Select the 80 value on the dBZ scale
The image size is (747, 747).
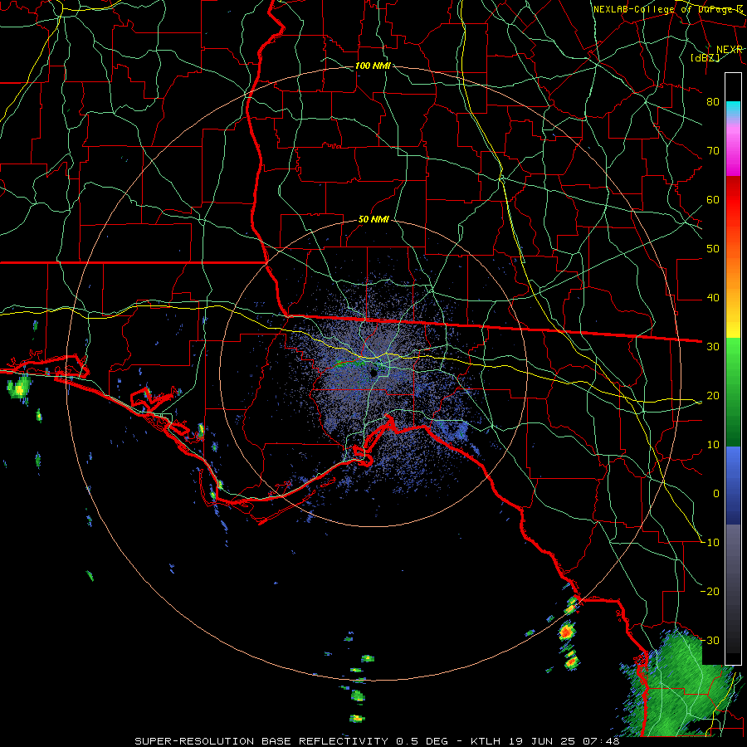(x=713, y=102)
